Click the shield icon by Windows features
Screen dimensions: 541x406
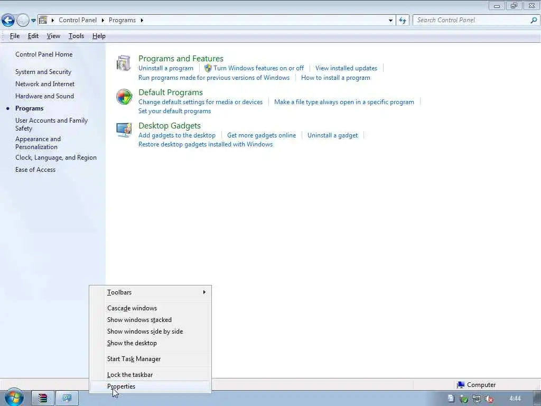click(208, 68)
